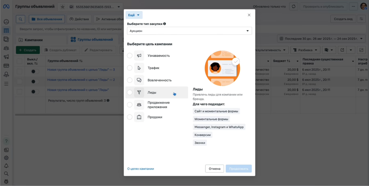This screenshot has width=369, height=186.
Task: Open the export options dropdown arrow
Action: [x=351, y=50]
